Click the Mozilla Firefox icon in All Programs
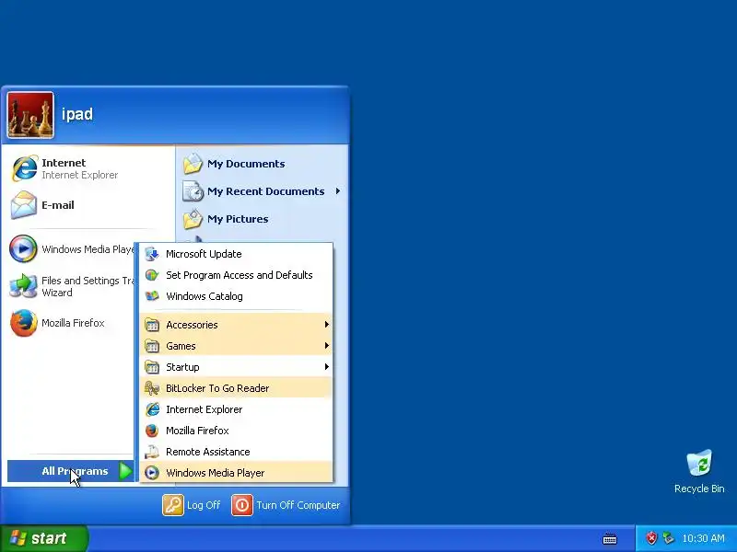 [152, 431]
